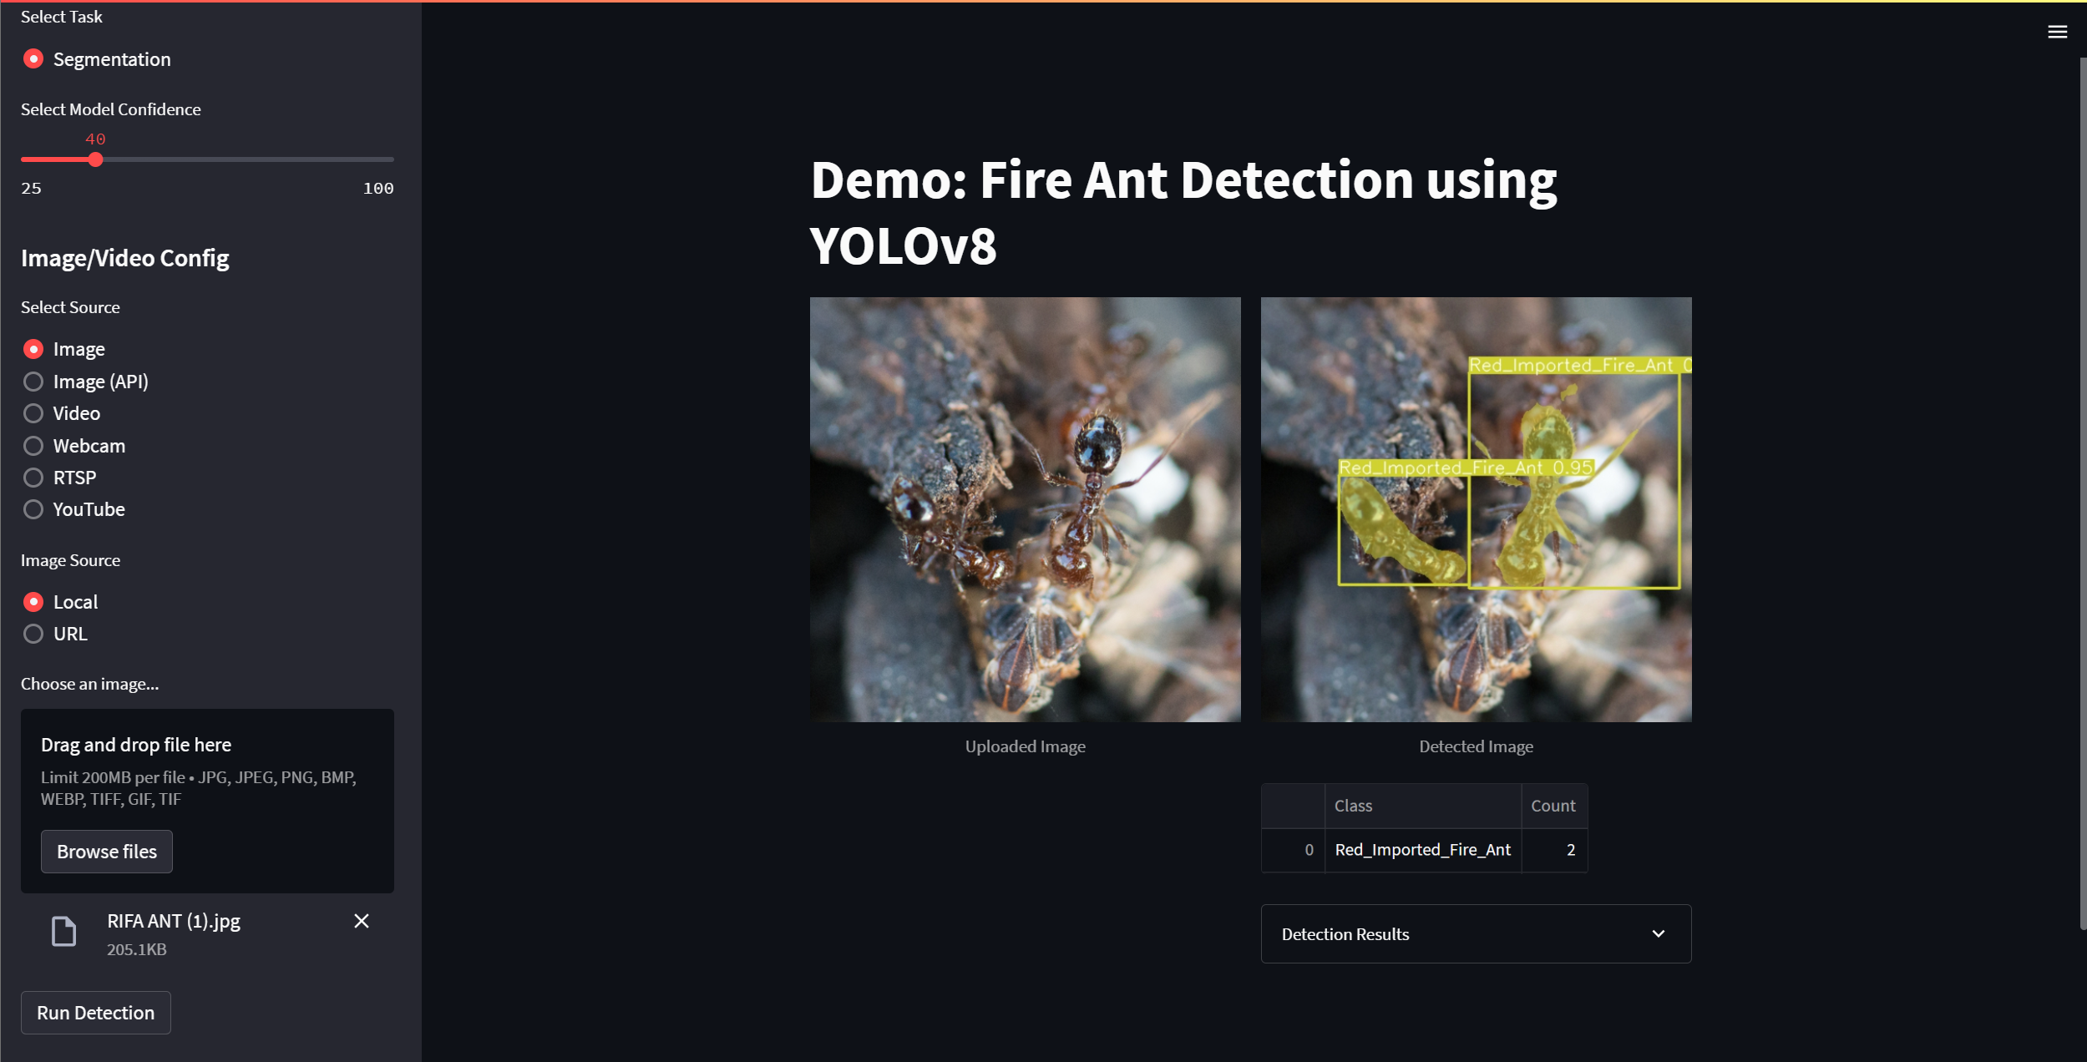Set image source to URL
This screenshot has width=2087, height=1062.
click(x=33, y=634)
